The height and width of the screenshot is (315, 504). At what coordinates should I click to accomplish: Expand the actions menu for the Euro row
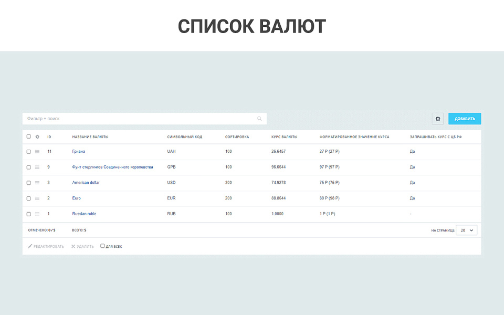pos(37,198)
